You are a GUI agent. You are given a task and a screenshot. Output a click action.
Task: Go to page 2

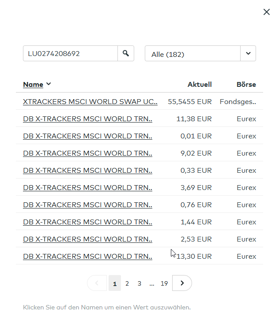click(x=127, y=283)
